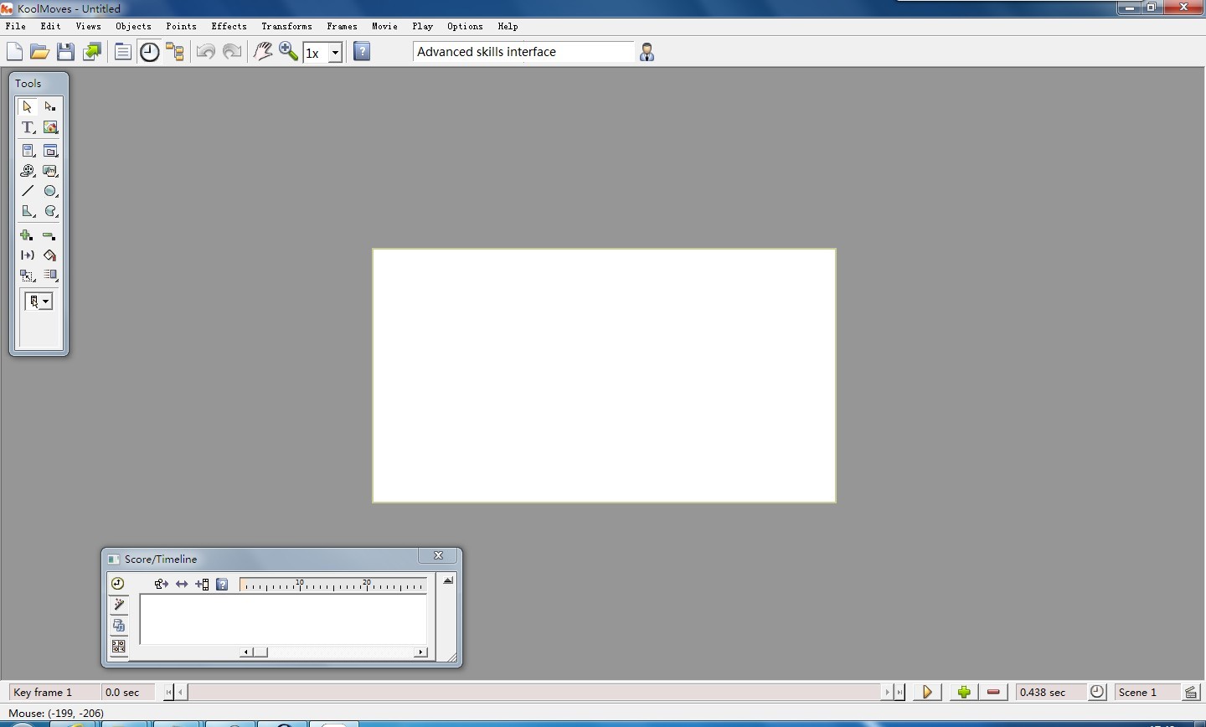Viewport: 1206px width, 727px height.
Task: Toggle the Score/Timeline clock toolbar button
Action: tap(149, 52)
